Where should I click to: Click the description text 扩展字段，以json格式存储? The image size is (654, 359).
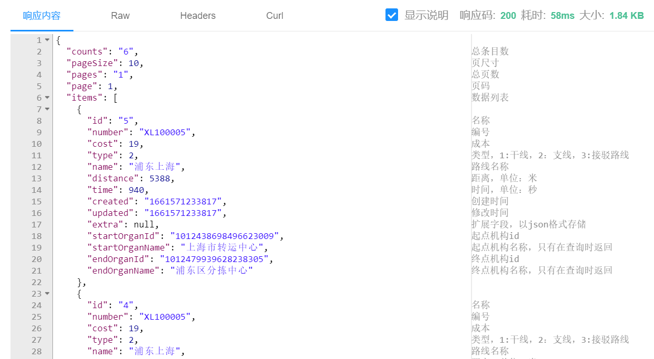529,224
